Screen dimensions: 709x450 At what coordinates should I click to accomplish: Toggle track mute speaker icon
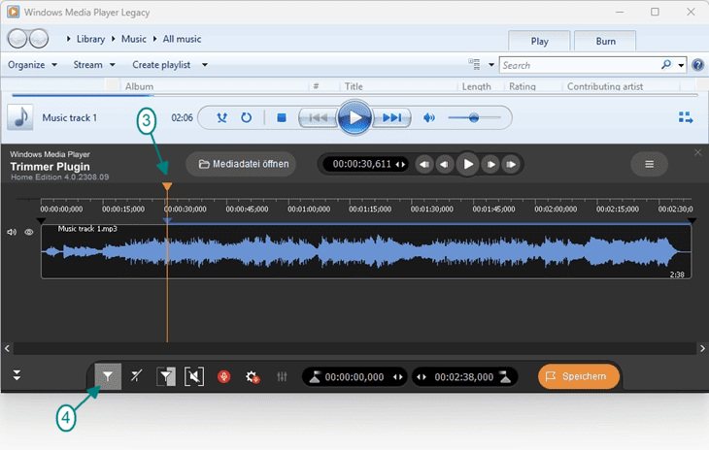click(12, 232)
